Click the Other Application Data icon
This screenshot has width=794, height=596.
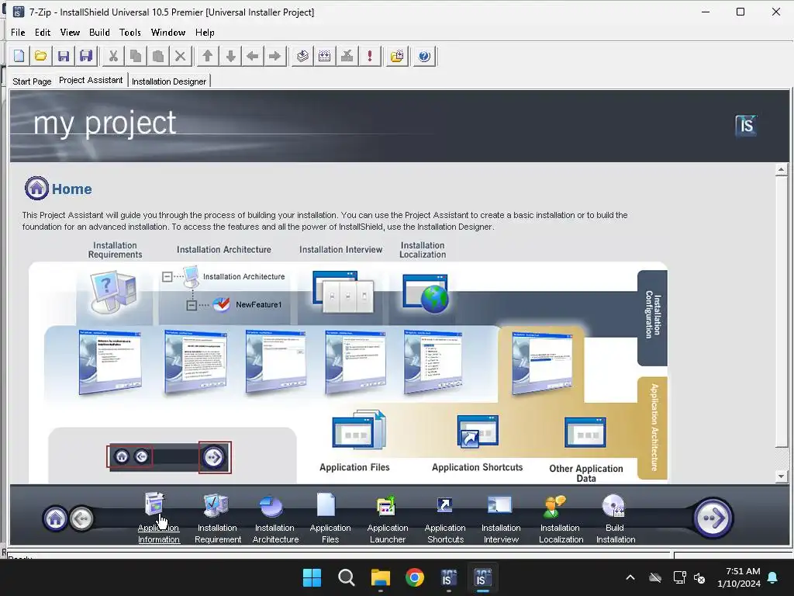click(585, 432)
